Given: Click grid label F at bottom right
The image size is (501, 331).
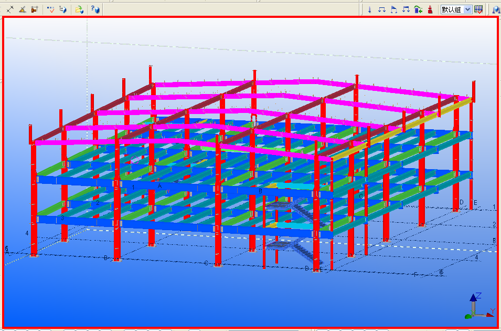Looking at the screenshot, I should tap(415, 274).
